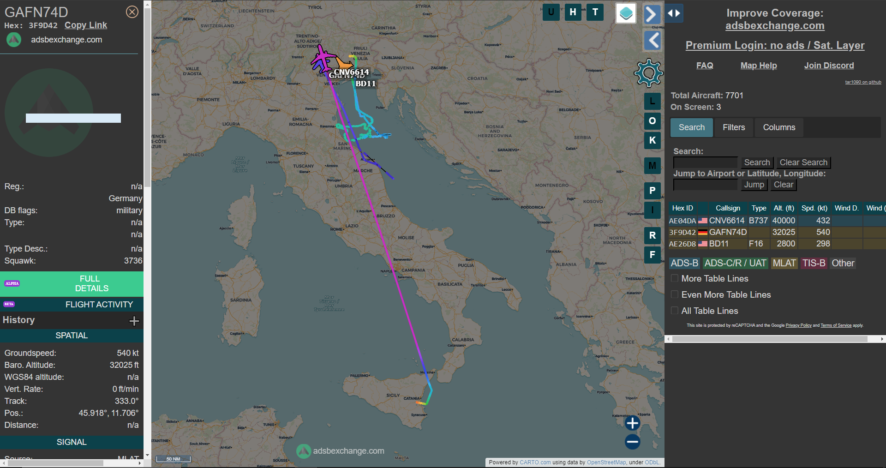Screen dimensions: 886x468
Task: Toggle the H map button
Action: coord(573,12)
